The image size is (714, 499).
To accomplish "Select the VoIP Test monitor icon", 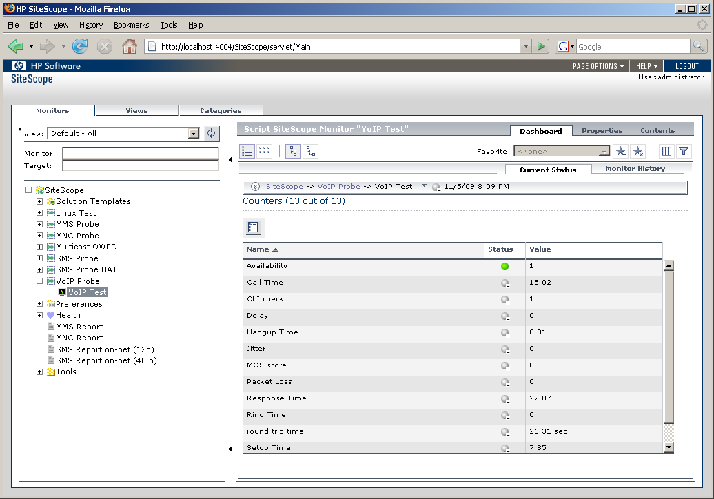I will [x=62, y=292].
